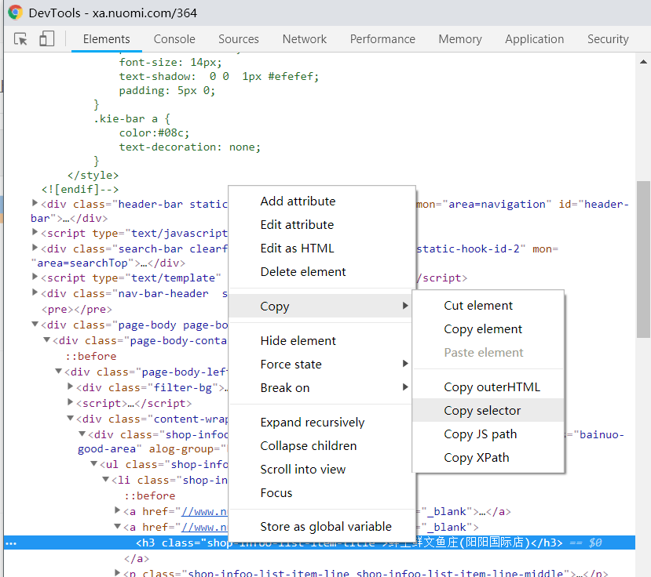Viewport: 651px width, 577px height.
Task: Expand the collapsed script node under filter-bg
Action: (x=71, y=402)
